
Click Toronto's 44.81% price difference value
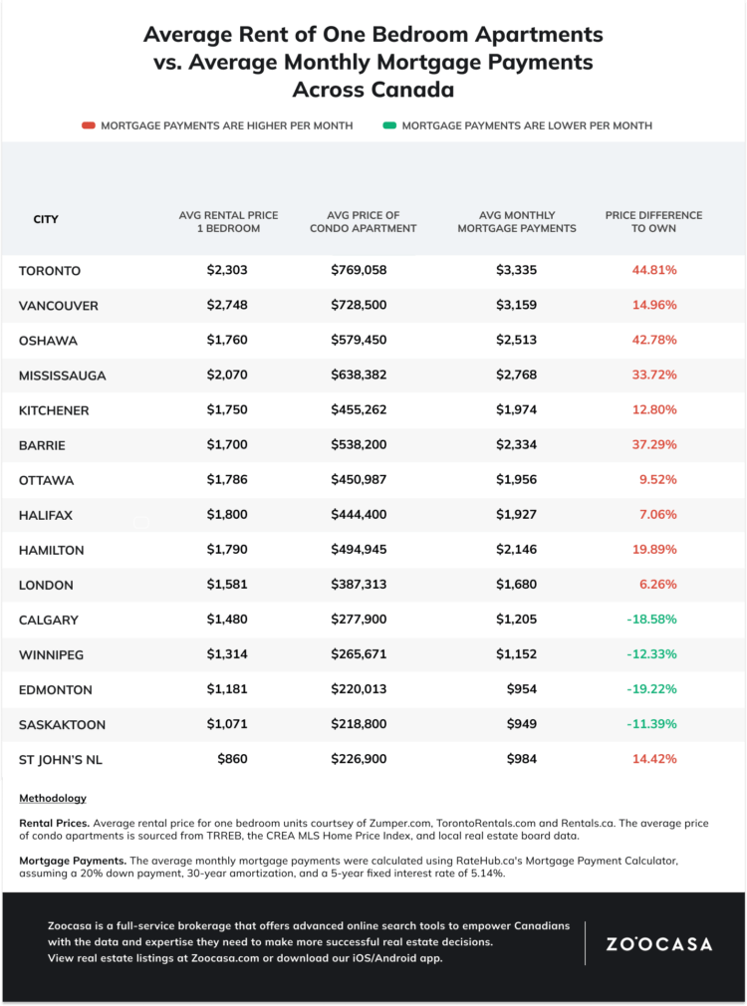(x=654, y=270)
